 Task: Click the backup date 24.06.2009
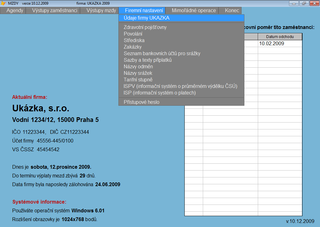[108, 185]
